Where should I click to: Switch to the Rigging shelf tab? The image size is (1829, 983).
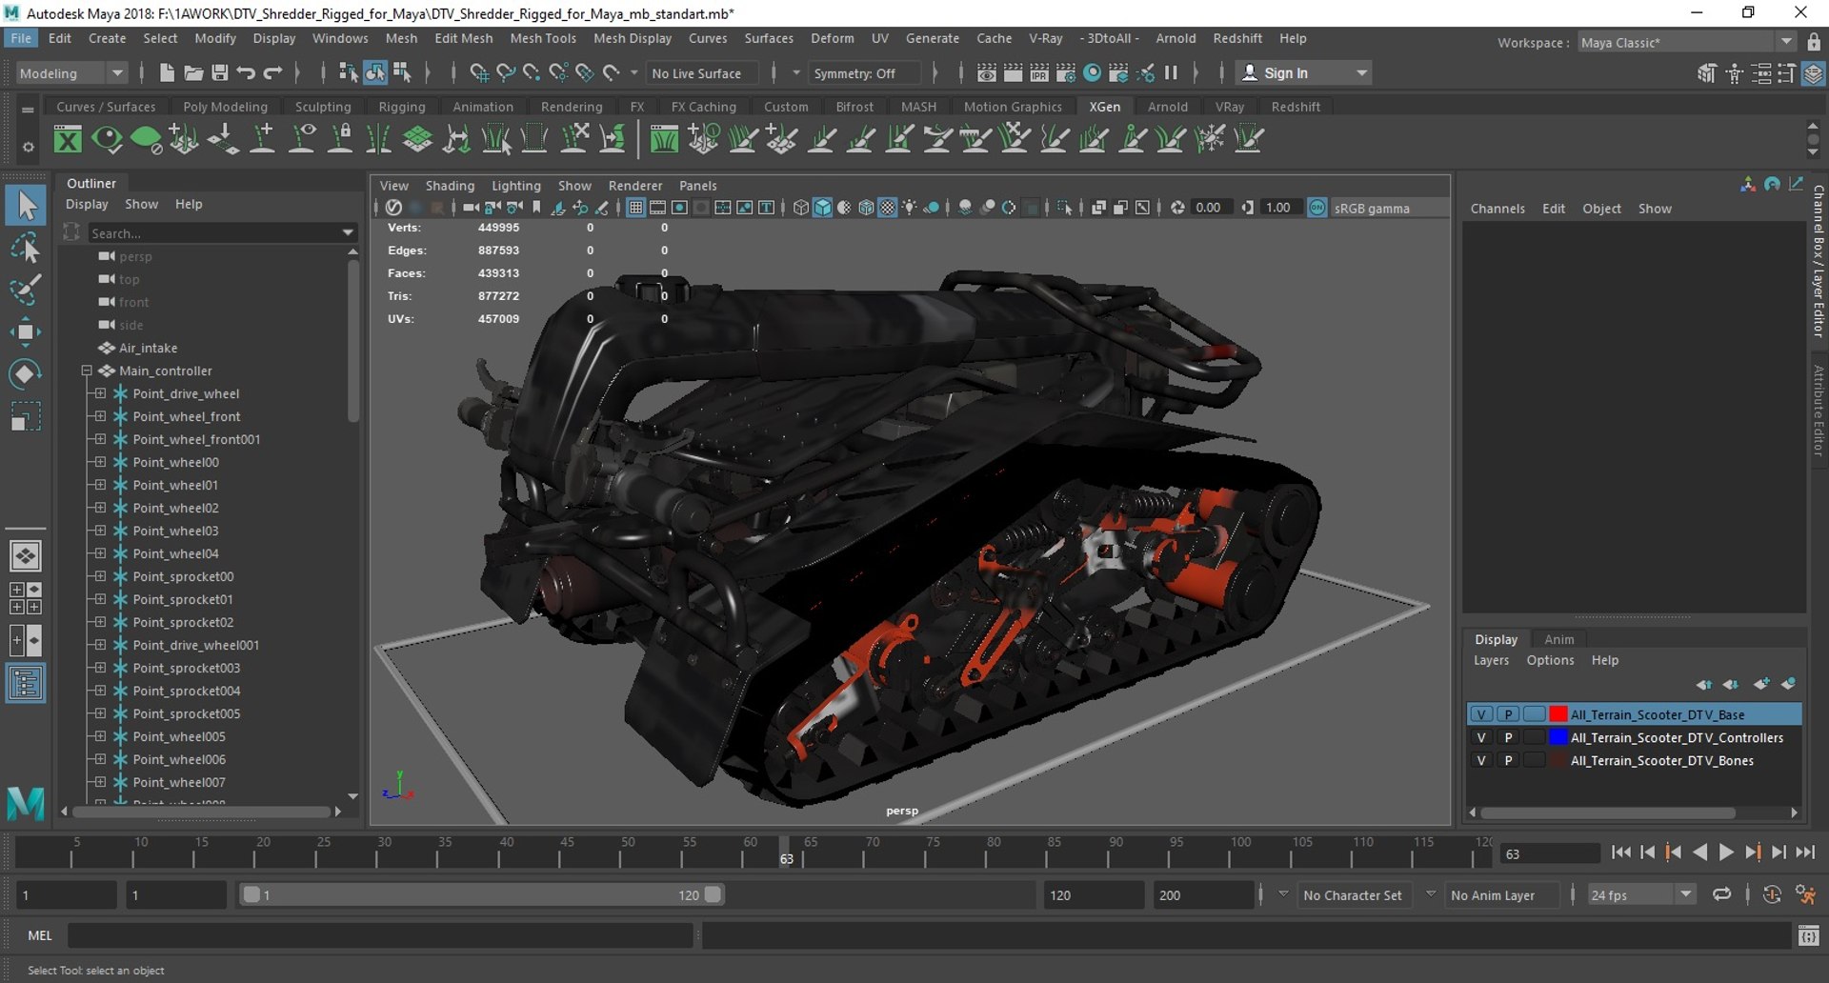[x=402, y=107]
